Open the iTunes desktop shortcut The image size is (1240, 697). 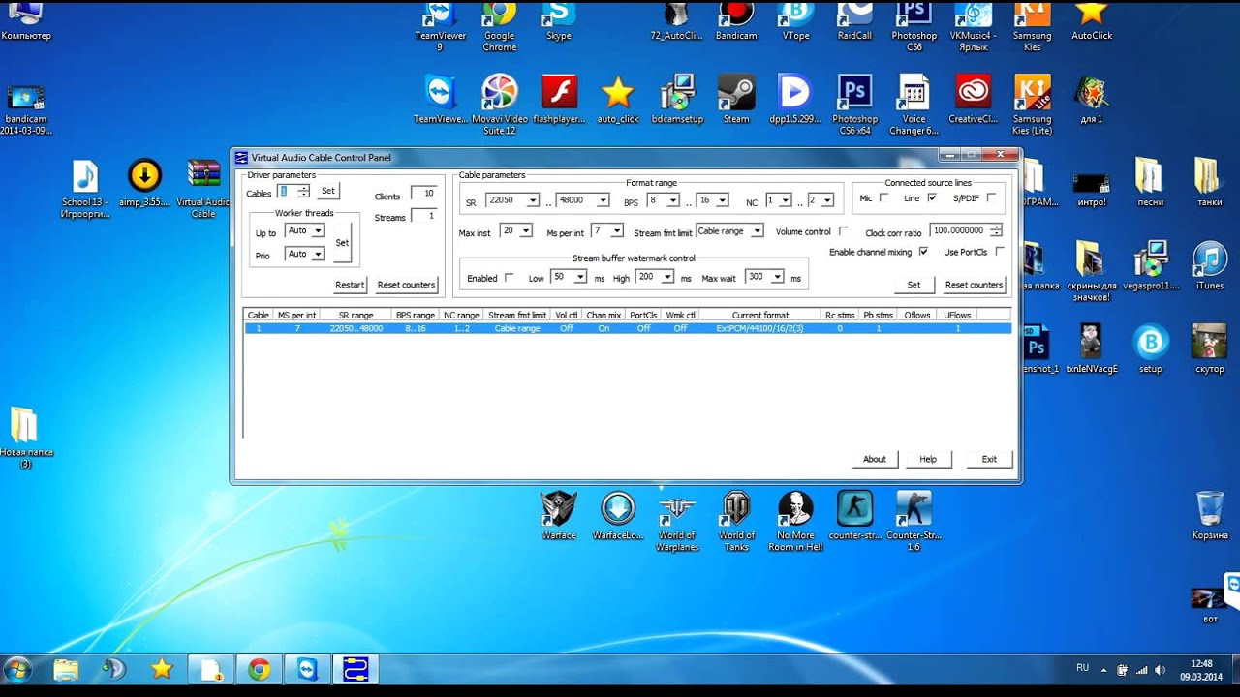[x=1210, y=265]
